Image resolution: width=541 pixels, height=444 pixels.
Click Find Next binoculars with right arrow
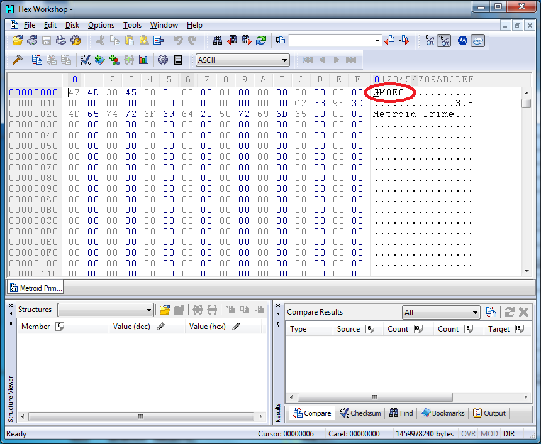(247, 40)
